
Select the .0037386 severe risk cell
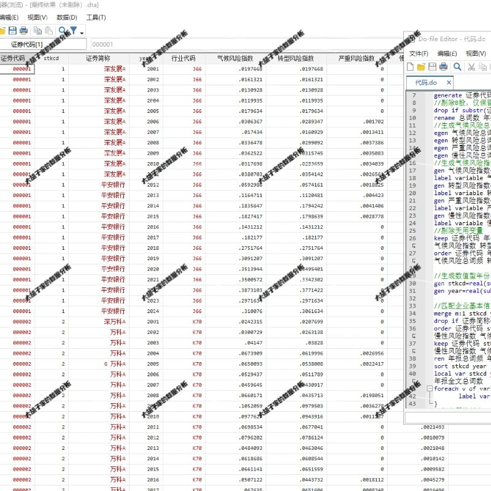click(x=357, y=142)
